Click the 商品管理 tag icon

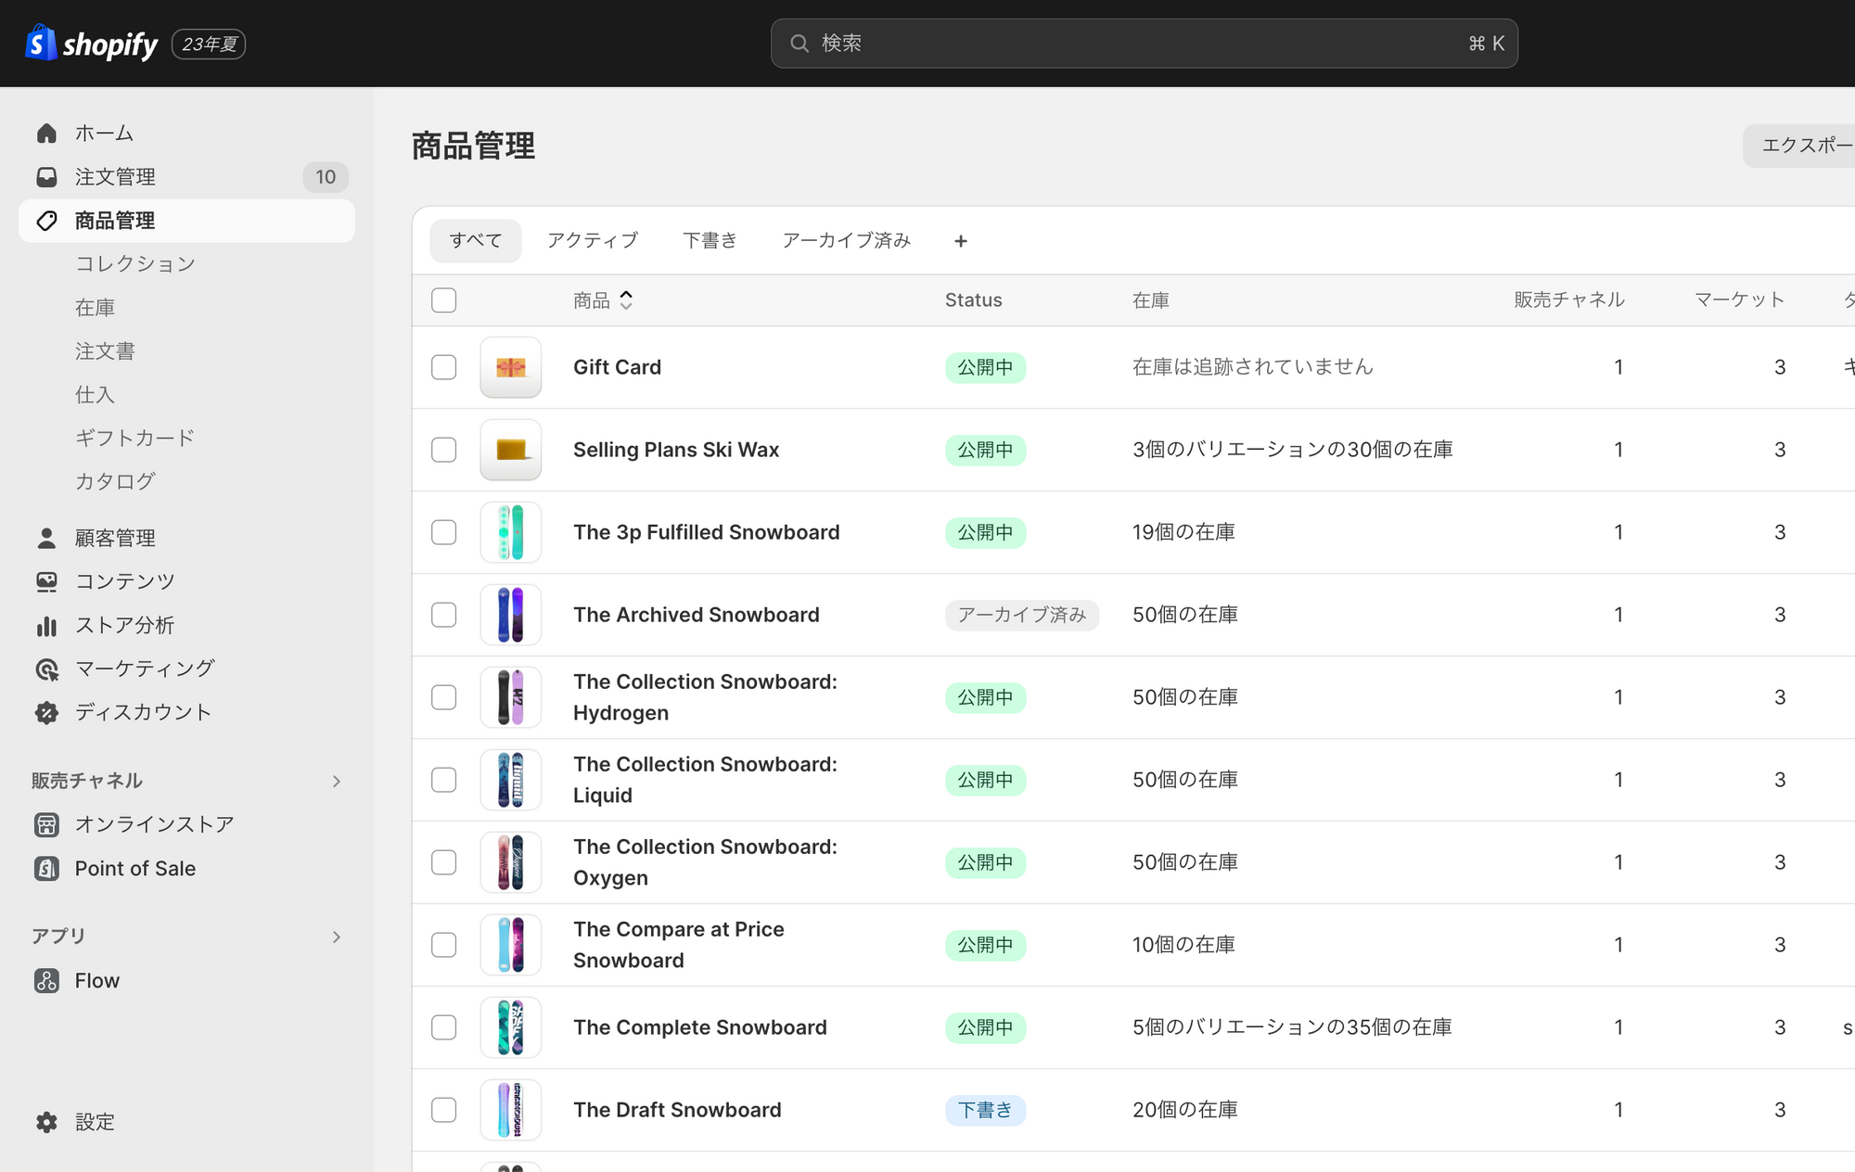point(46,221)
